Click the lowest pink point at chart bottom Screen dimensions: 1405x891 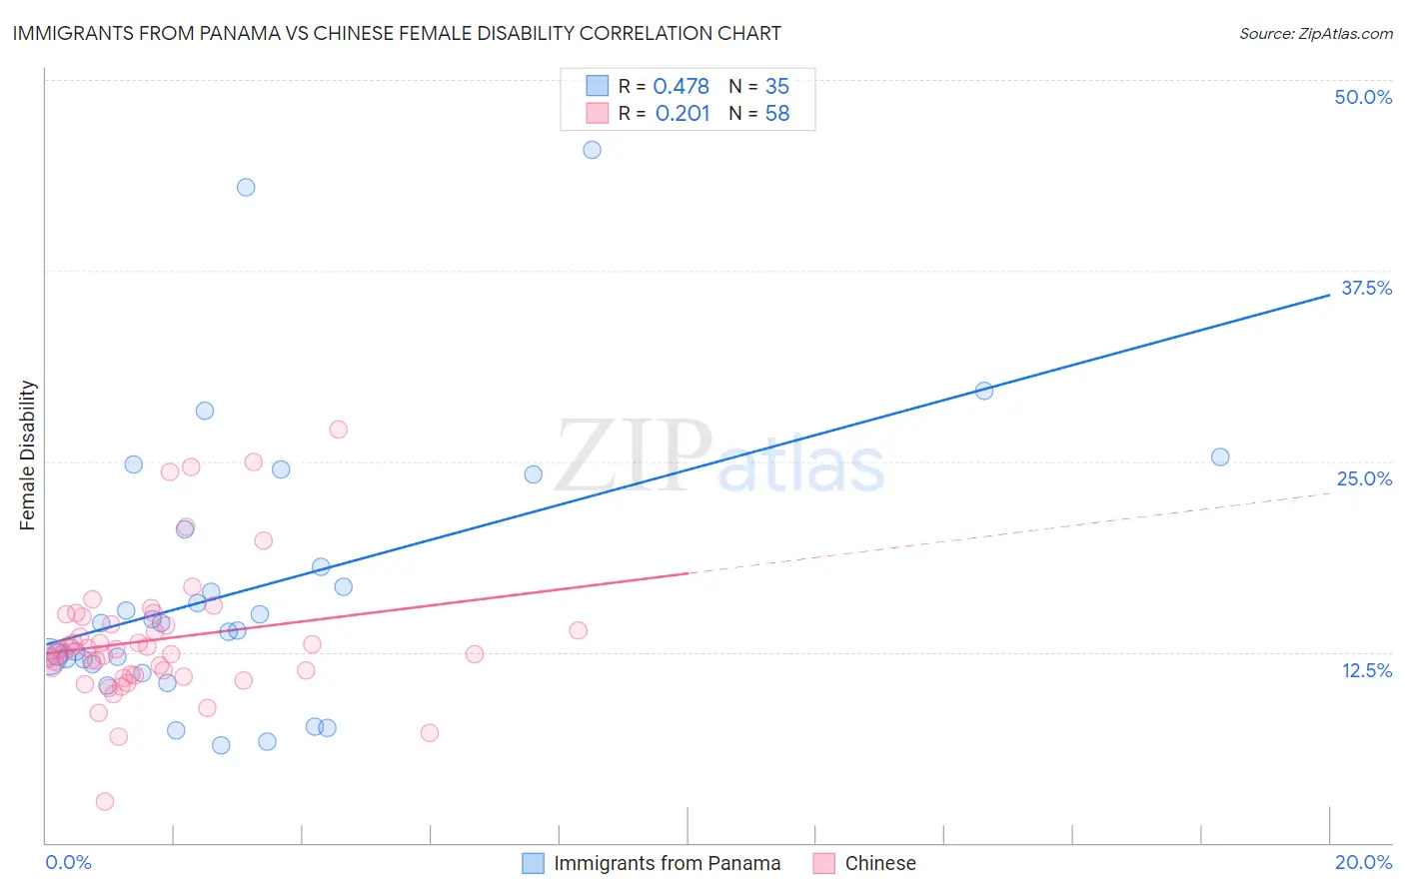[105, 801]
